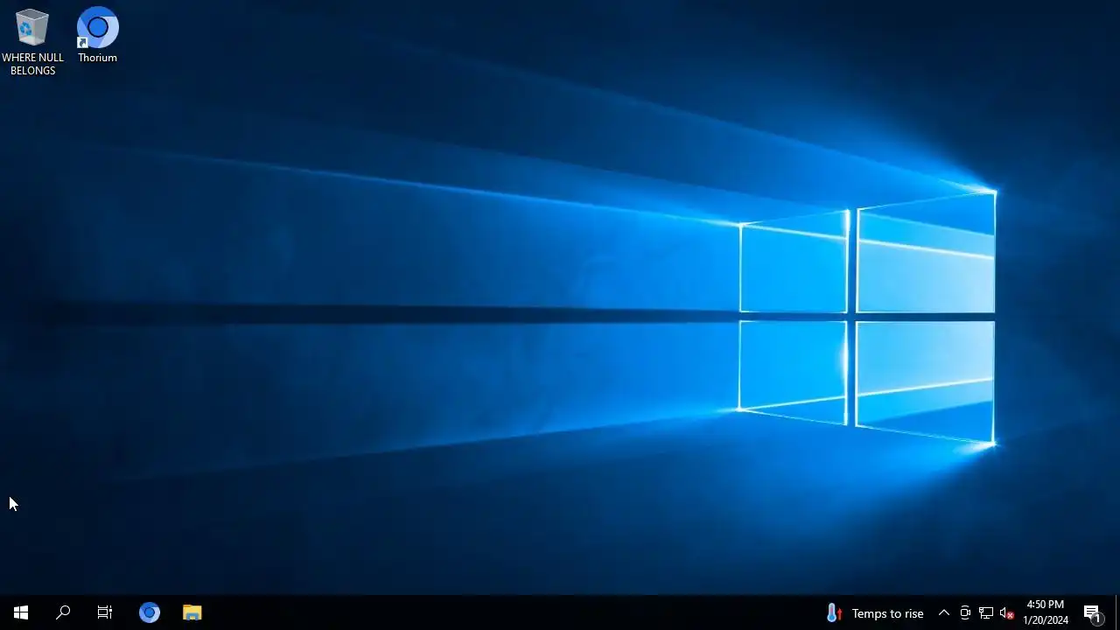Launch Thorium browser from taskbar
The height and width of the screenshot is (630, 1120).
(150, 612)
